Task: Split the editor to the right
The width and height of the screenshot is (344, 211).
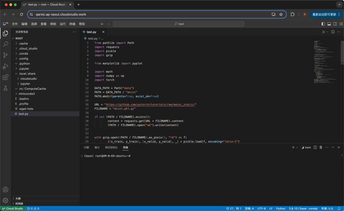Action: pos(333,32)
